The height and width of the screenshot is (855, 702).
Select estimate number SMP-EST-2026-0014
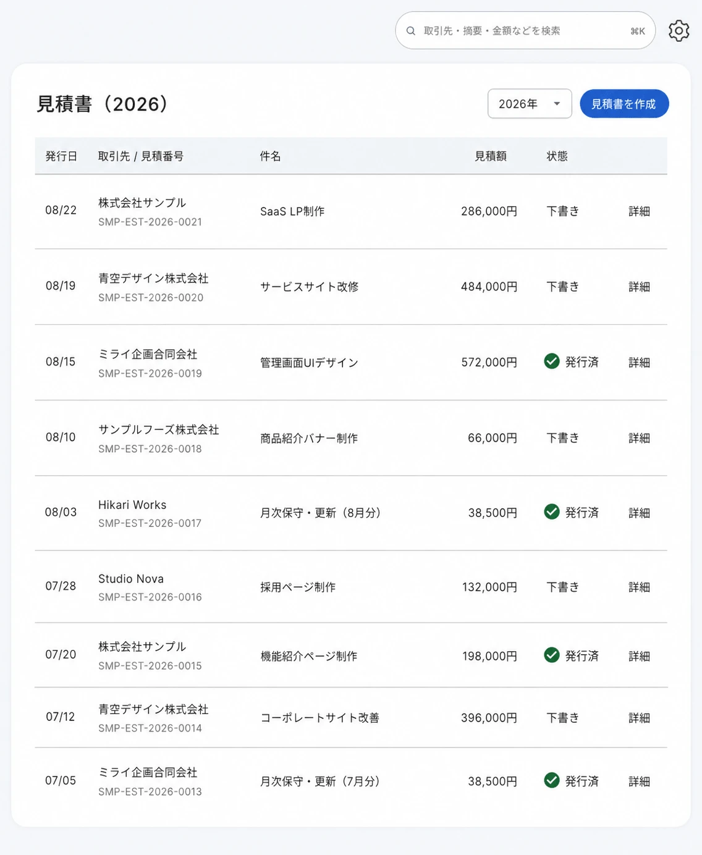[x=150, y=728]
